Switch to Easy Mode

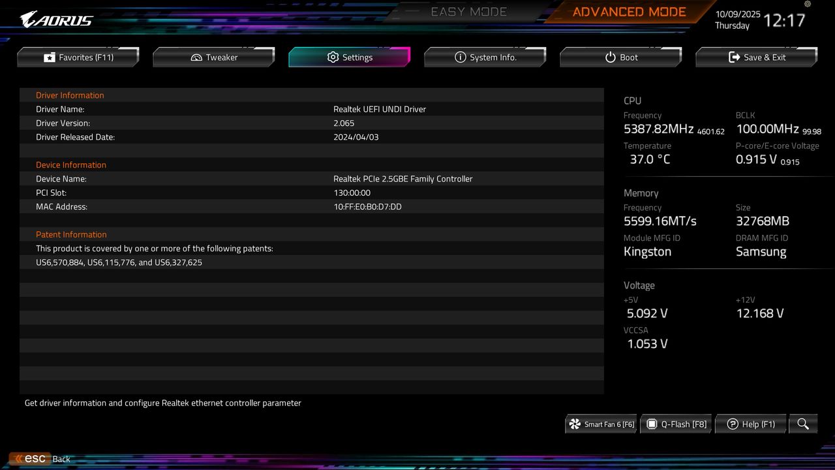[x=468, y=11]
